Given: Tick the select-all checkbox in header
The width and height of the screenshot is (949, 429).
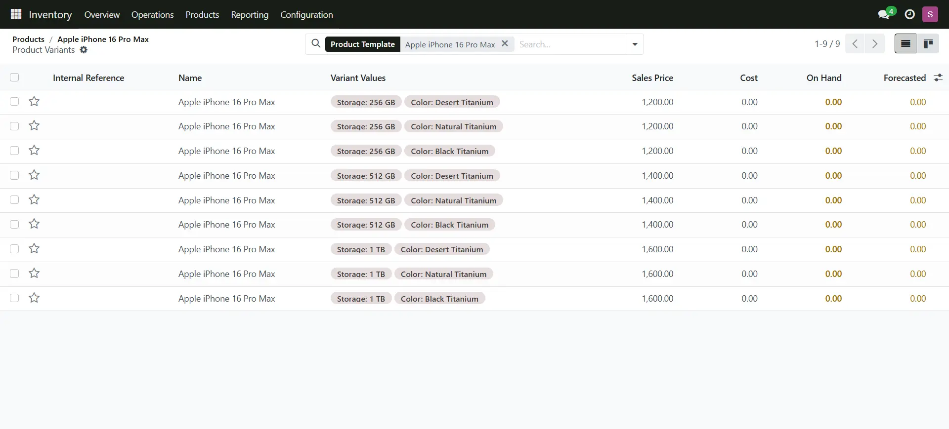Looking at the screenshot, I should [14, 78].
